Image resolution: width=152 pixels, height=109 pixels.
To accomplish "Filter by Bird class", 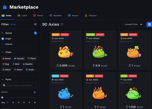I will (x=16, y=64).
